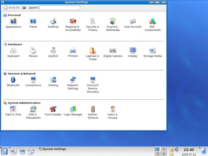Open the Font Installer module

click(x=53, y=111)
